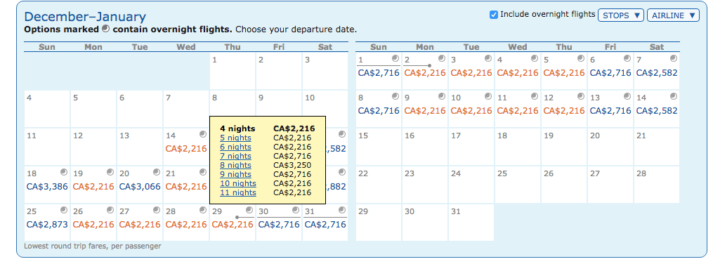This screenshot has height=264, width=713.
Task: Open the AIRLINE dropdown filter
Action: click(672, 15)
